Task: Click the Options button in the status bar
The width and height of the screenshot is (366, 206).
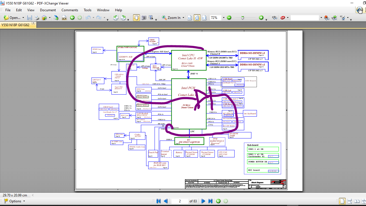Action: (x=15, y=201)
